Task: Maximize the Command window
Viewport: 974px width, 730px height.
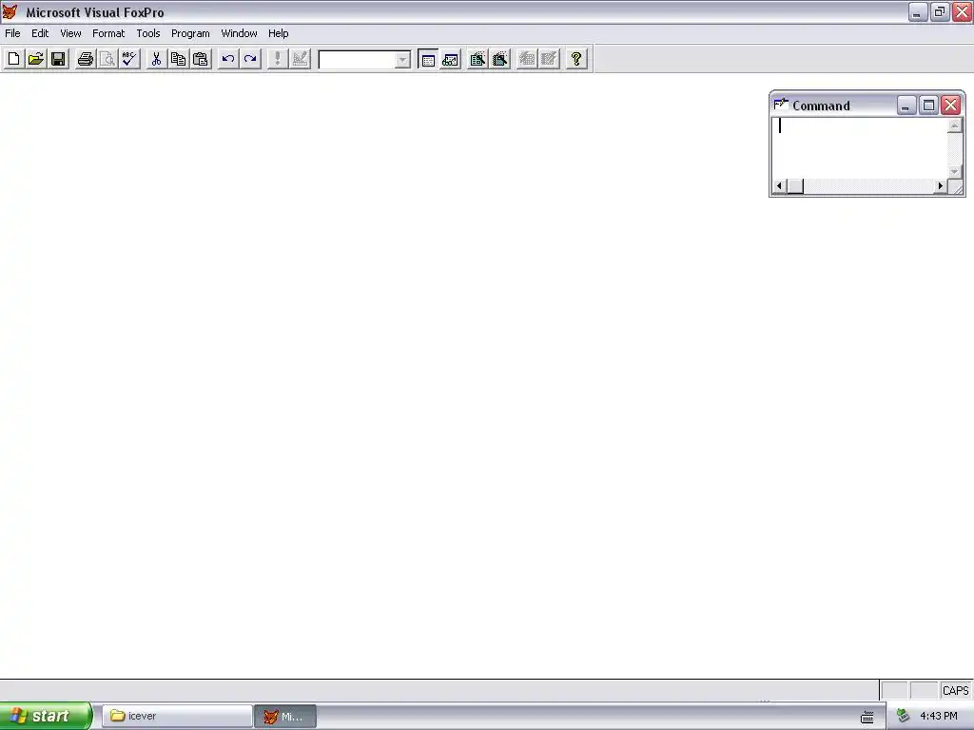Action: pos(928,106)
